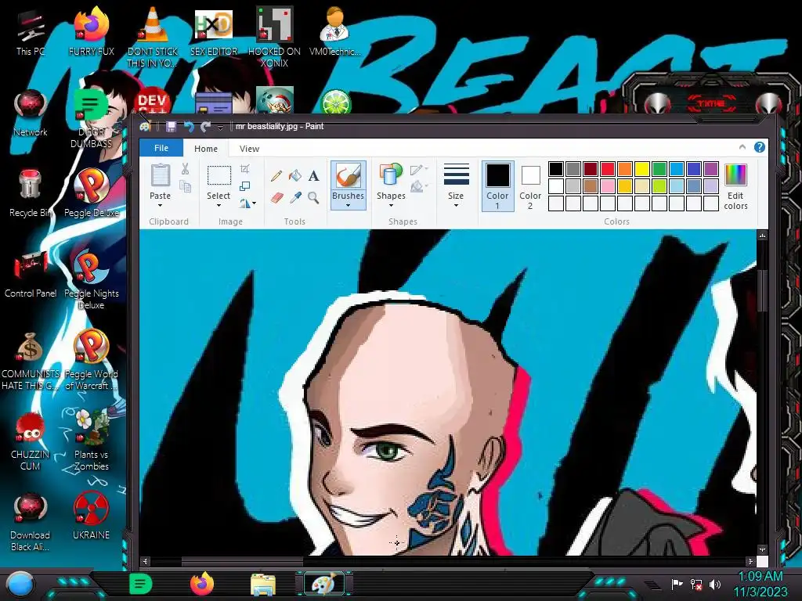Switch to the Home ribbon tab

click(206, 148)
